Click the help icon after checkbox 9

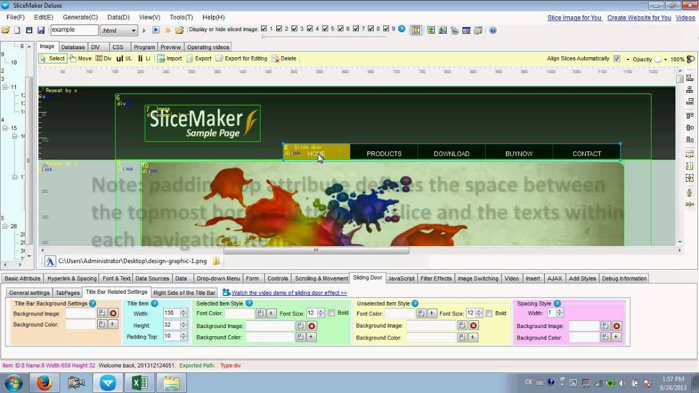click(x=402, y=29)
